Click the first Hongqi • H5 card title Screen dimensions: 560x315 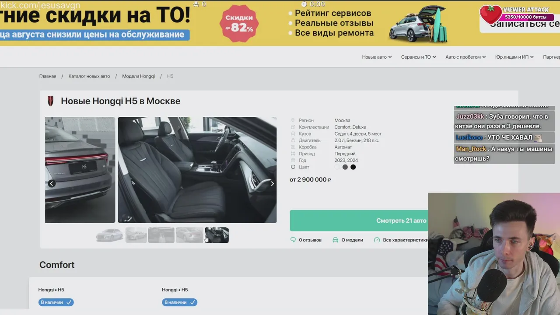pos(51,290)
